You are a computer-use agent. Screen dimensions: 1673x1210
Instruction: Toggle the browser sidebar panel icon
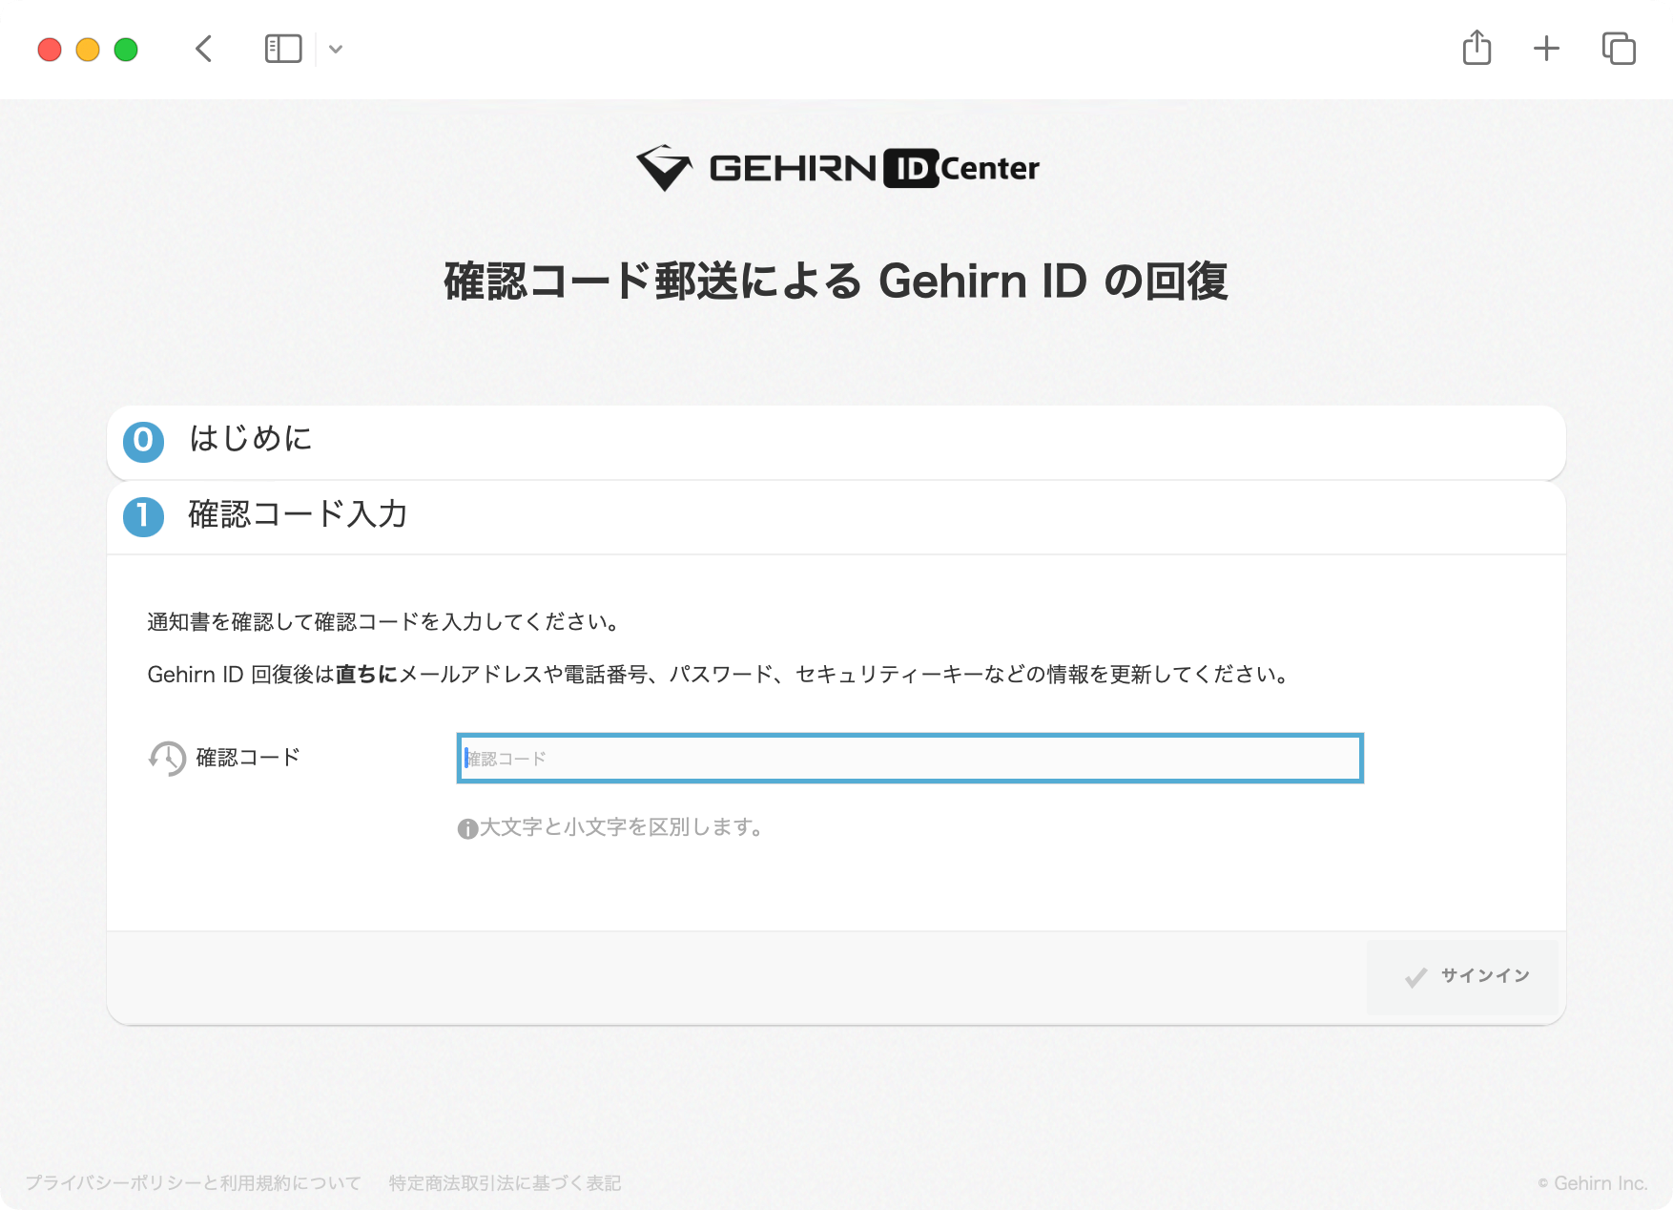click(x=283, y=49)
